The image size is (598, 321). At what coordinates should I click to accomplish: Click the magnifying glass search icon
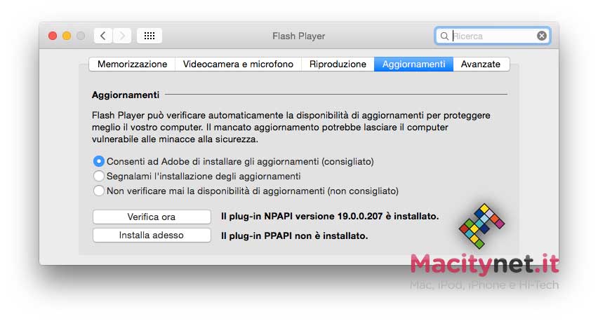coord(444,36)
